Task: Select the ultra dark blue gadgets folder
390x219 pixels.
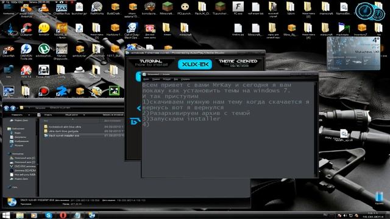Action: tap(61, 131)
